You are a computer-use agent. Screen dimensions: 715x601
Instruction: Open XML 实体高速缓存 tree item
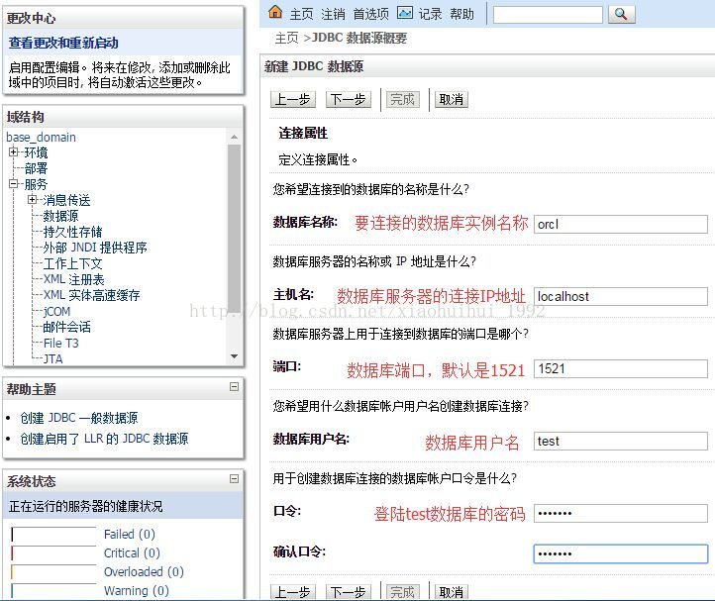pyautogui.click(x=92, y=295)
